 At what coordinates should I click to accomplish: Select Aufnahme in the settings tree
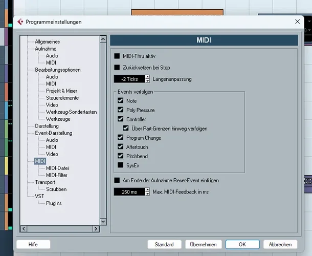point(46,49)
